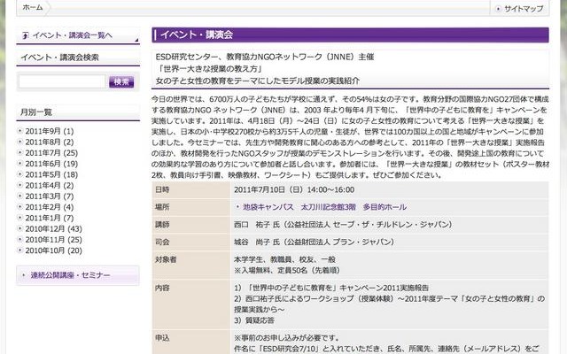Open イベント・講演会一覧へ link
Viewport: 567px width, 354px height.
[73, 35]
